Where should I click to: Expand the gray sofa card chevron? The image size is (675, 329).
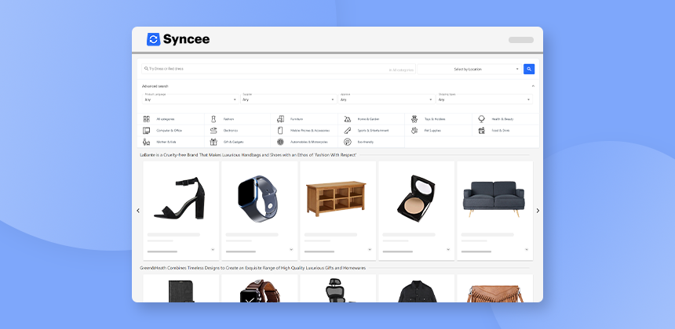[527, 249]
